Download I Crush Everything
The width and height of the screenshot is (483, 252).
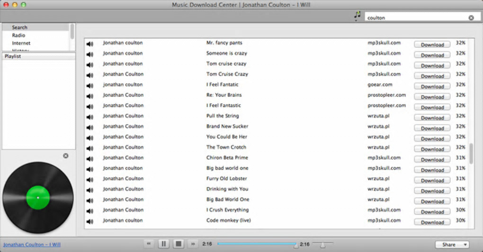tap(432, 212)
